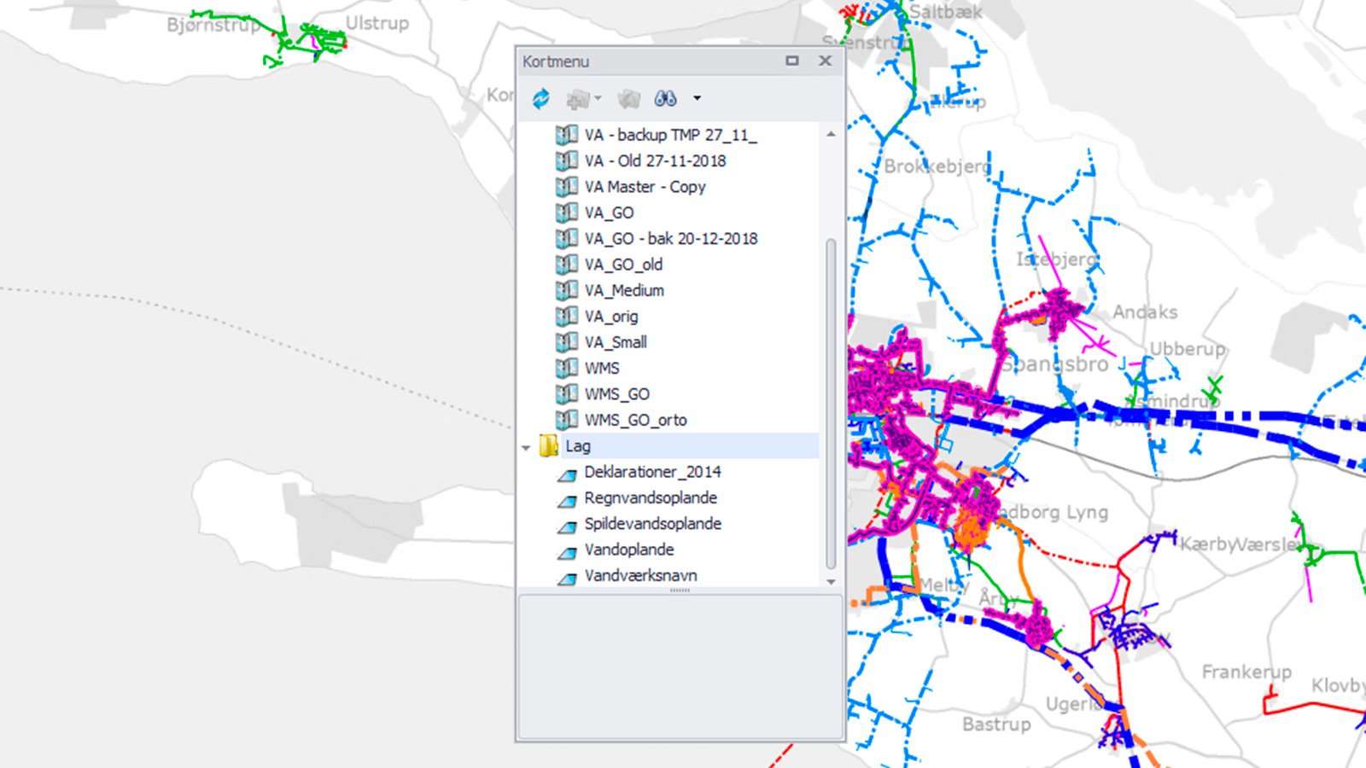Open the add-map icon dropdown arrow
This screenshot has width=1366, height=768.
[x=598, y=99]
